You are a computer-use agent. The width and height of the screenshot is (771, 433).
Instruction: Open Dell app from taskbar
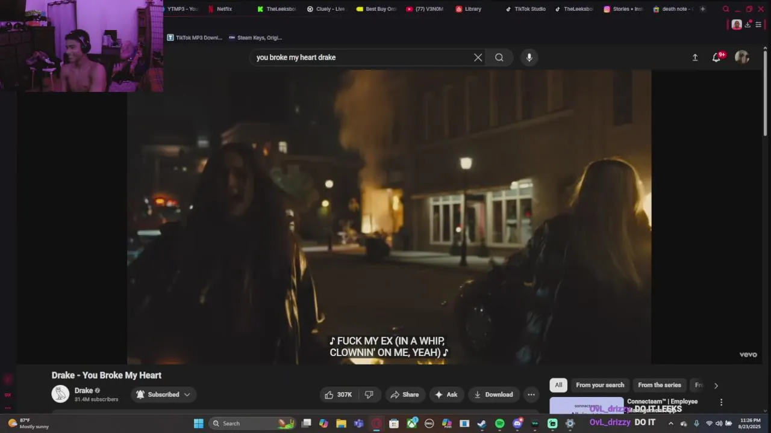pos(429,423)
